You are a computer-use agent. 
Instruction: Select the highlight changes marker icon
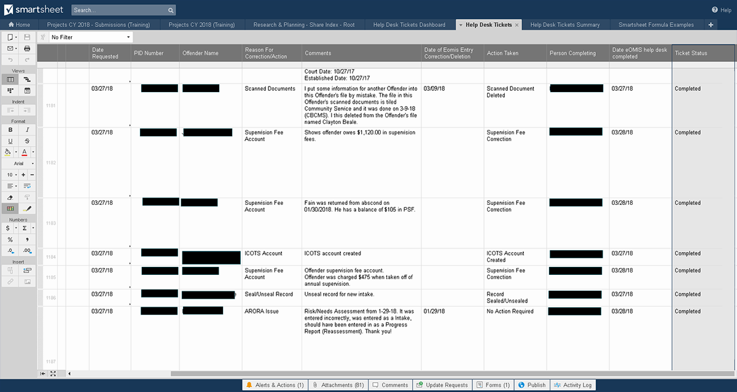pos(27,209)
